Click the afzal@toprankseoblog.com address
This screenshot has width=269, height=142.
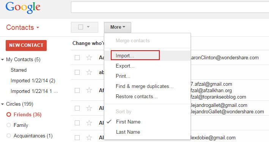point(218,97)
